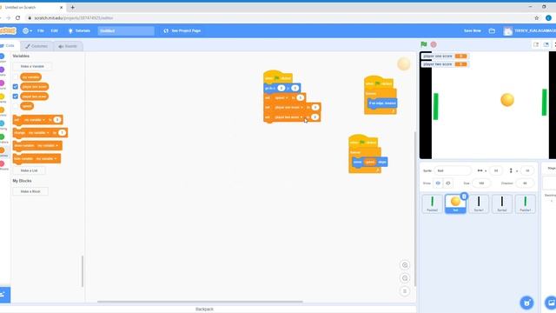Click Save Now link
The width and height of the screenshot is (556, 313).
click(x=473, y=31)
